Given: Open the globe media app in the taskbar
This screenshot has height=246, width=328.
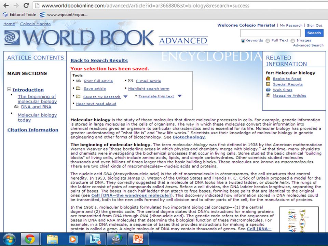Looking at the screenshot, I should (x=117, y=239).
